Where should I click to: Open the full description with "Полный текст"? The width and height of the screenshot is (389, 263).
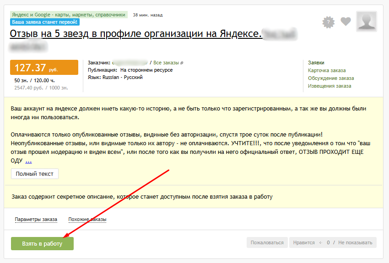click(x=34, y=174)
